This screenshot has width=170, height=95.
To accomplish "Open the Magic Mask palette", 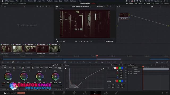I will tap(96, 62).
